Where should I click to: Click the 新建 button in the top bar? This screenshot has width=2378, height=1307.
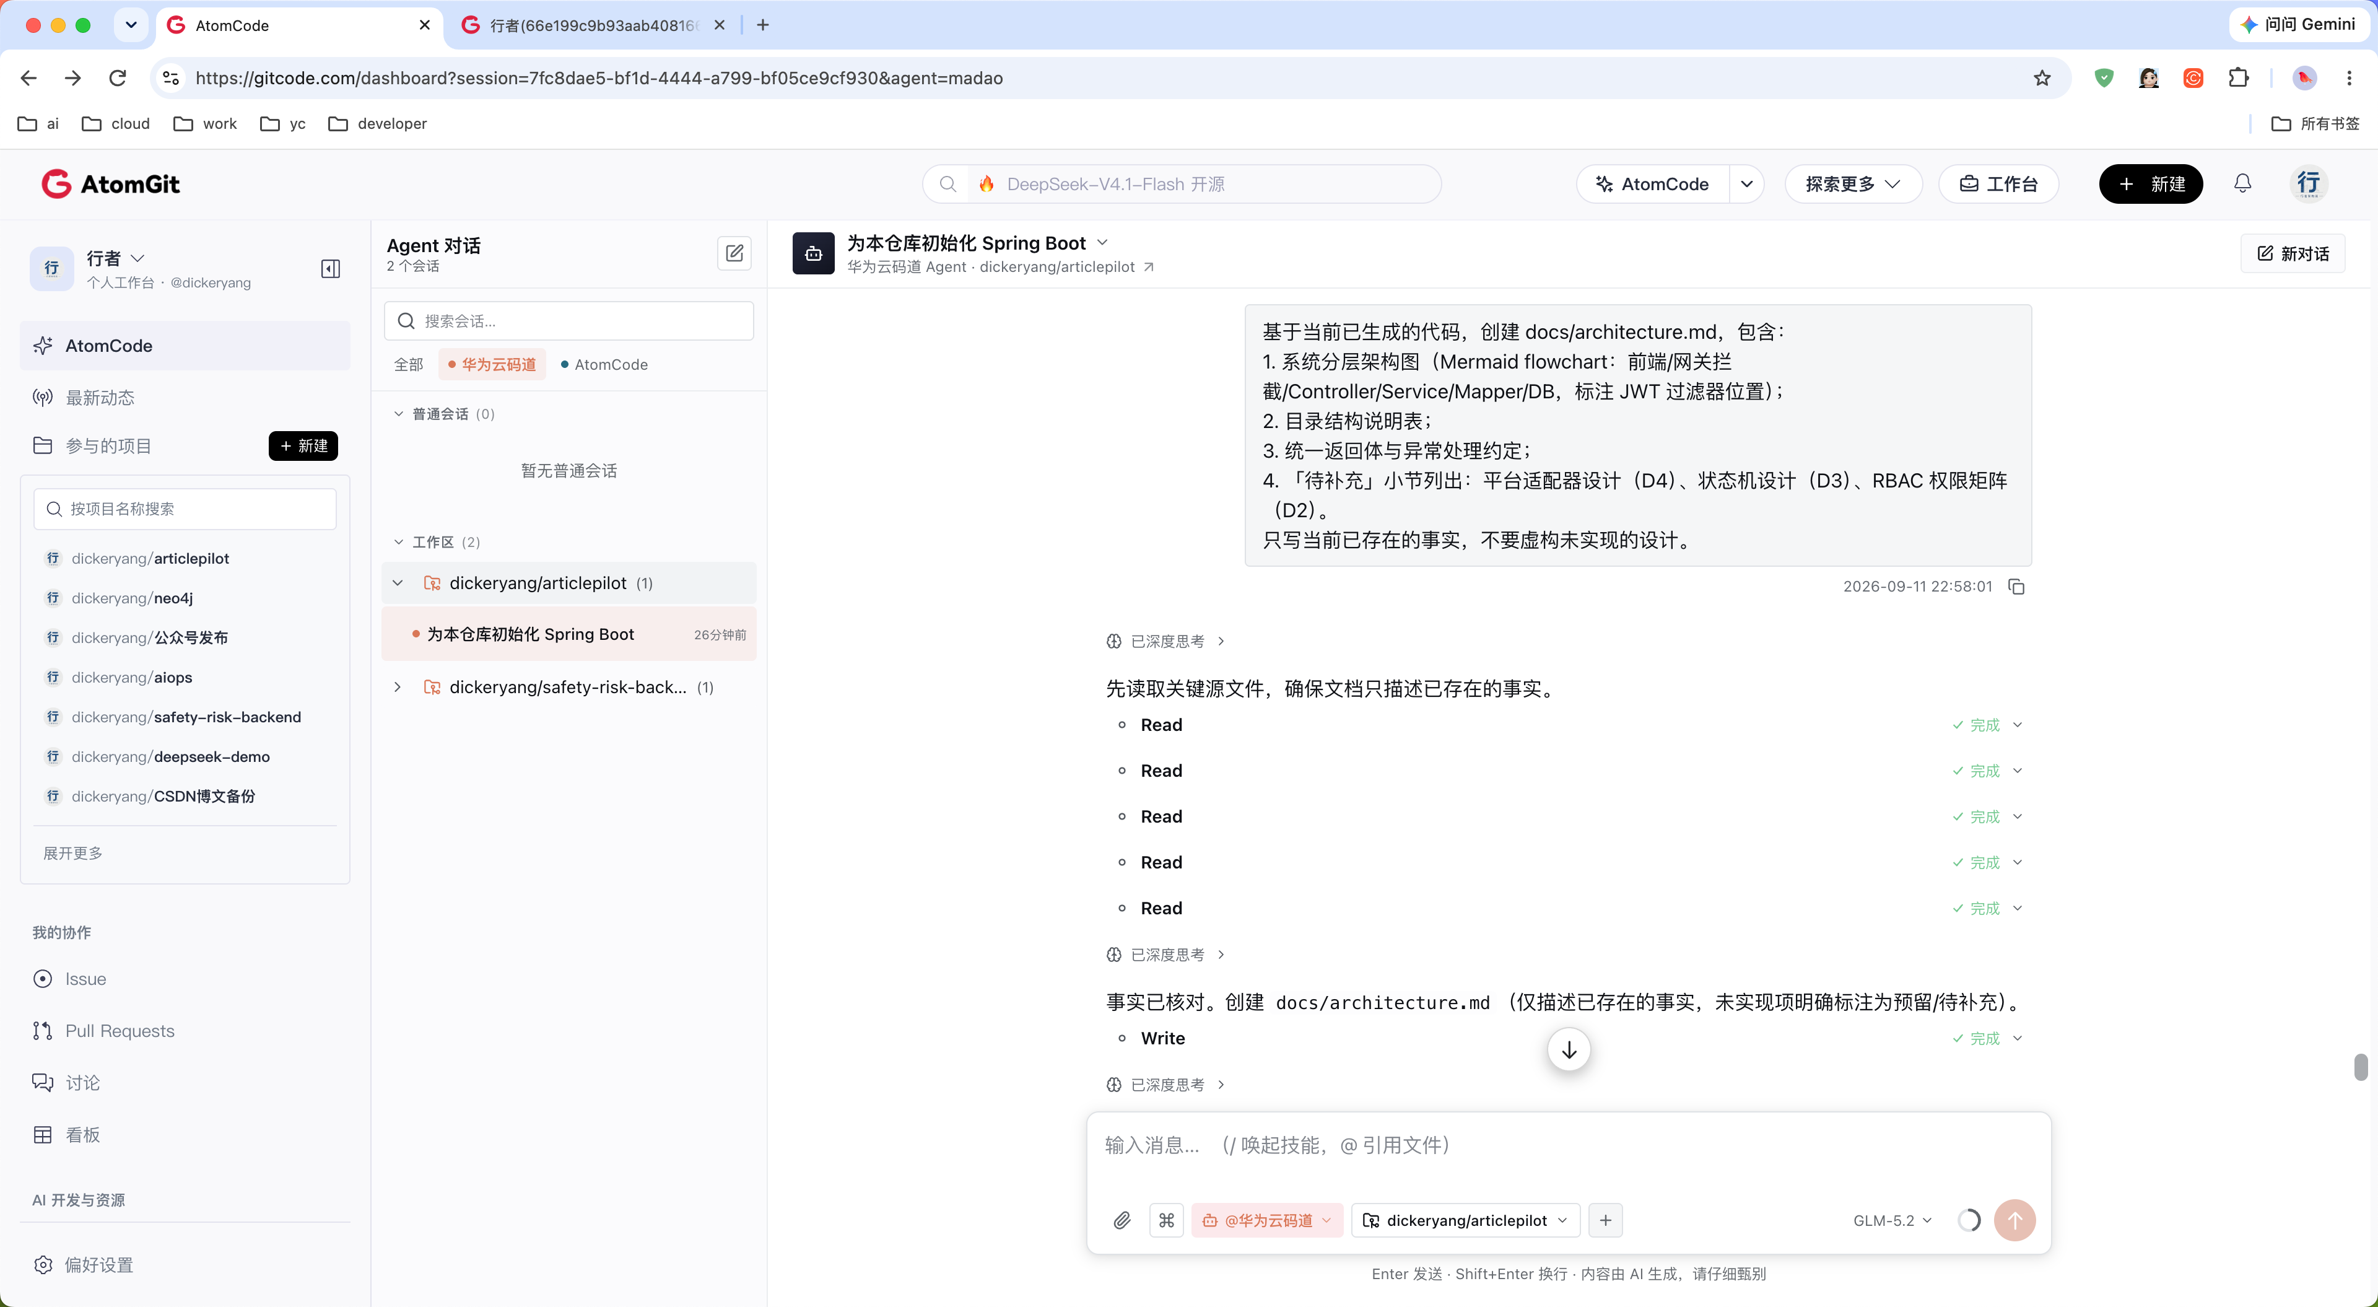[2151, 184]
